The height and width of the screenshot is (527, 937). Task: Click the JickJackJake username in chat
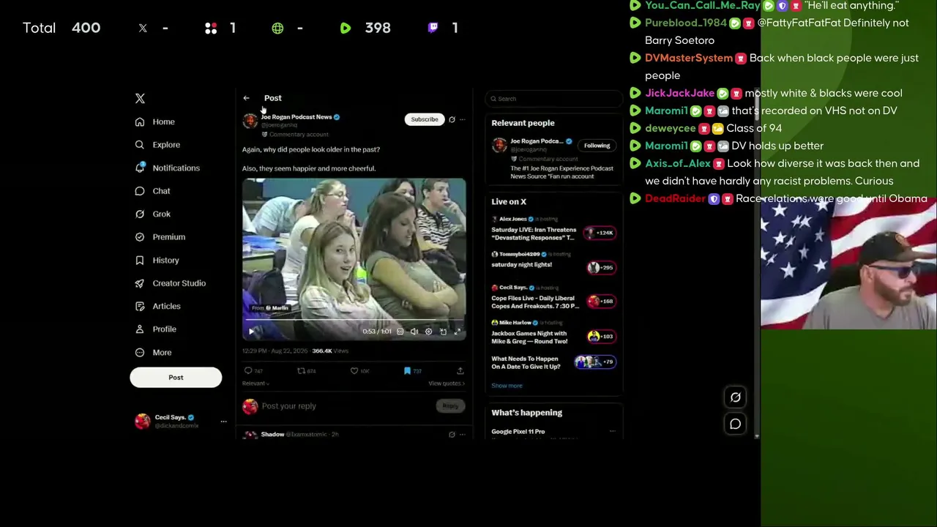pos(679,93)
